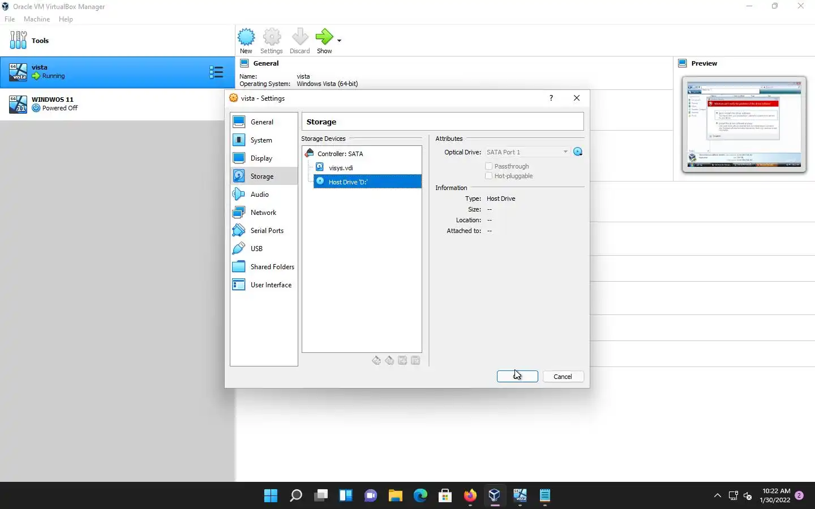Open the Shared Folders settings category

[264, 266]
